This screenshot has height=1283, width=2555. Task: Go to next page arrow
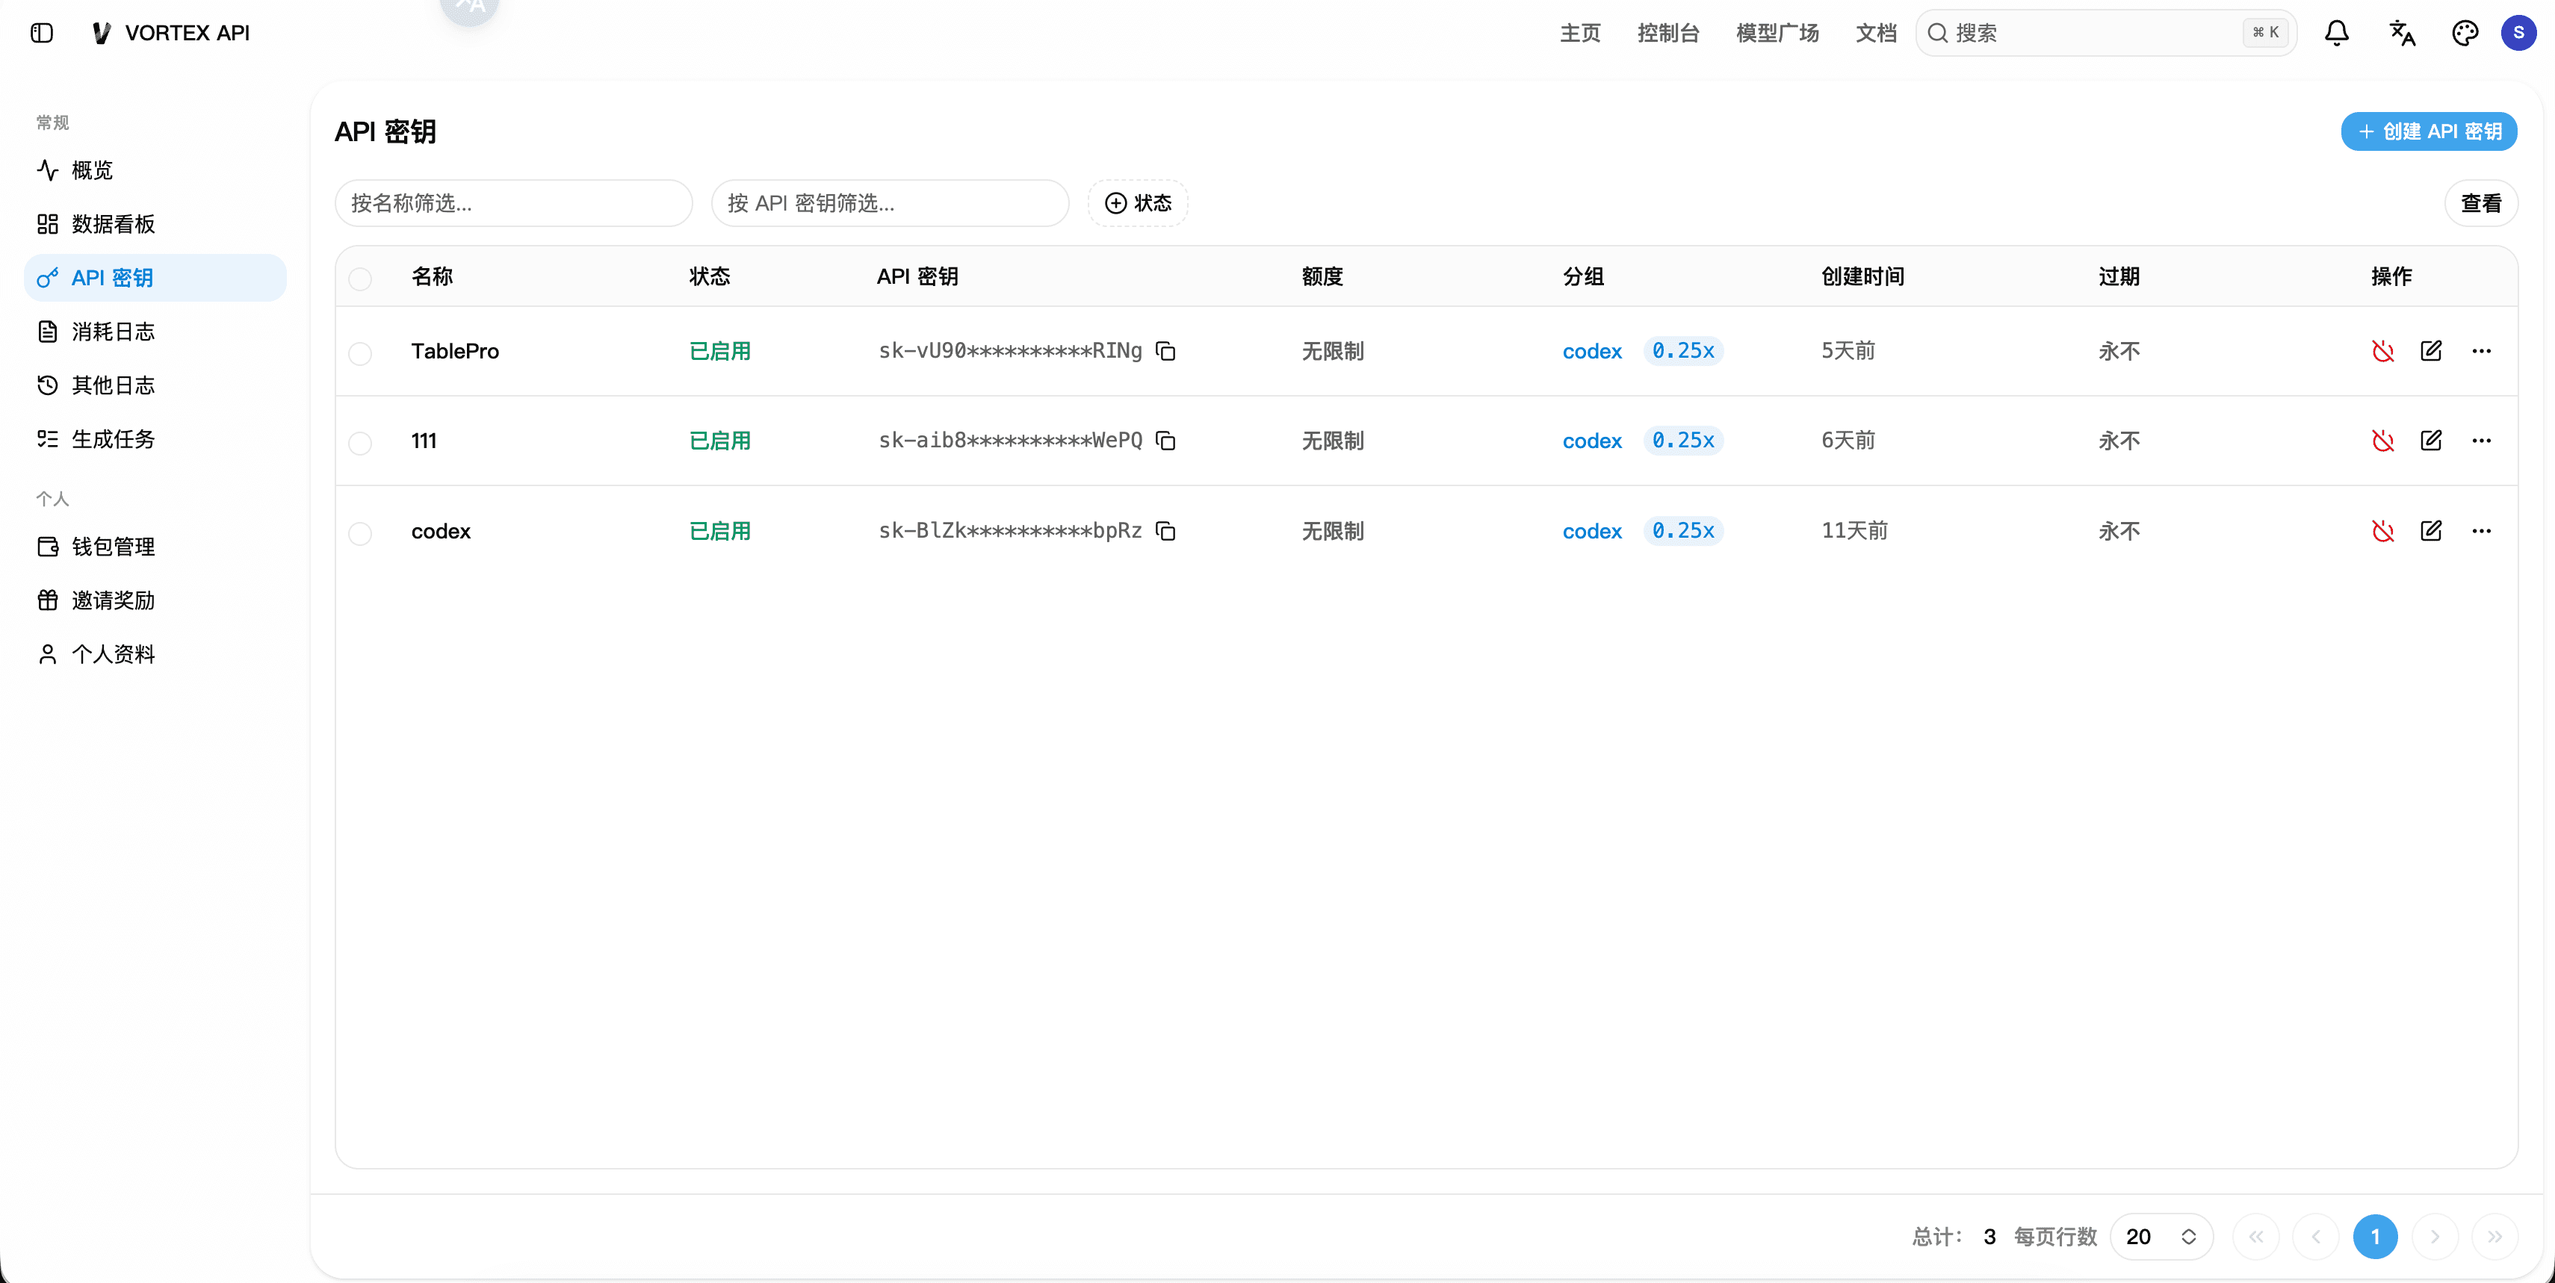pyautogui.click(x=2435, y=1237)
